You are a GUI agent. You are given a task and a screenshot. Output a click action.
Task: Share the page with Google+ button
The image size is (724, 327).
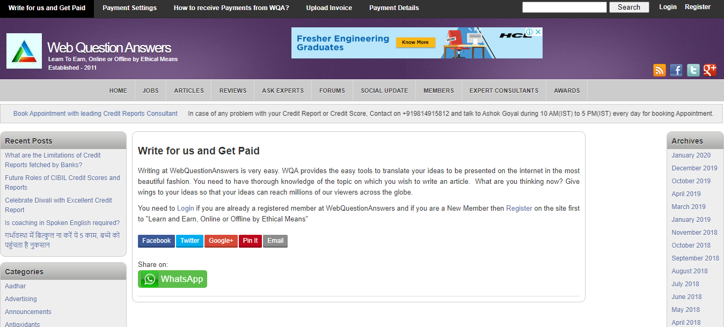tap(221, 241)
